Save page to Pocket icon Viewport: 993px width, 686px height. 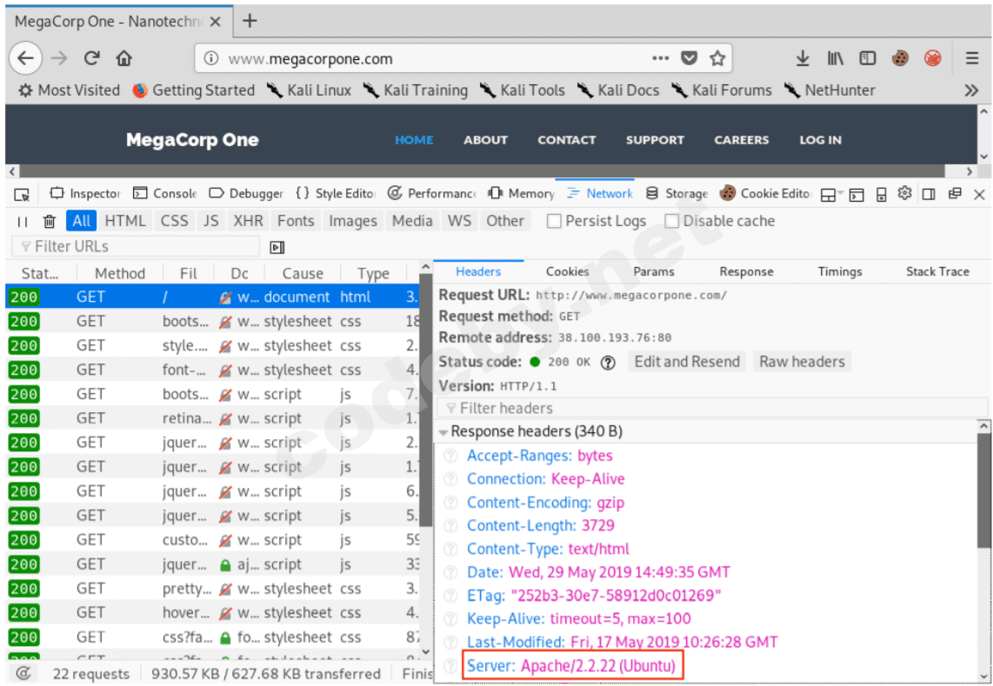(689, 58)
